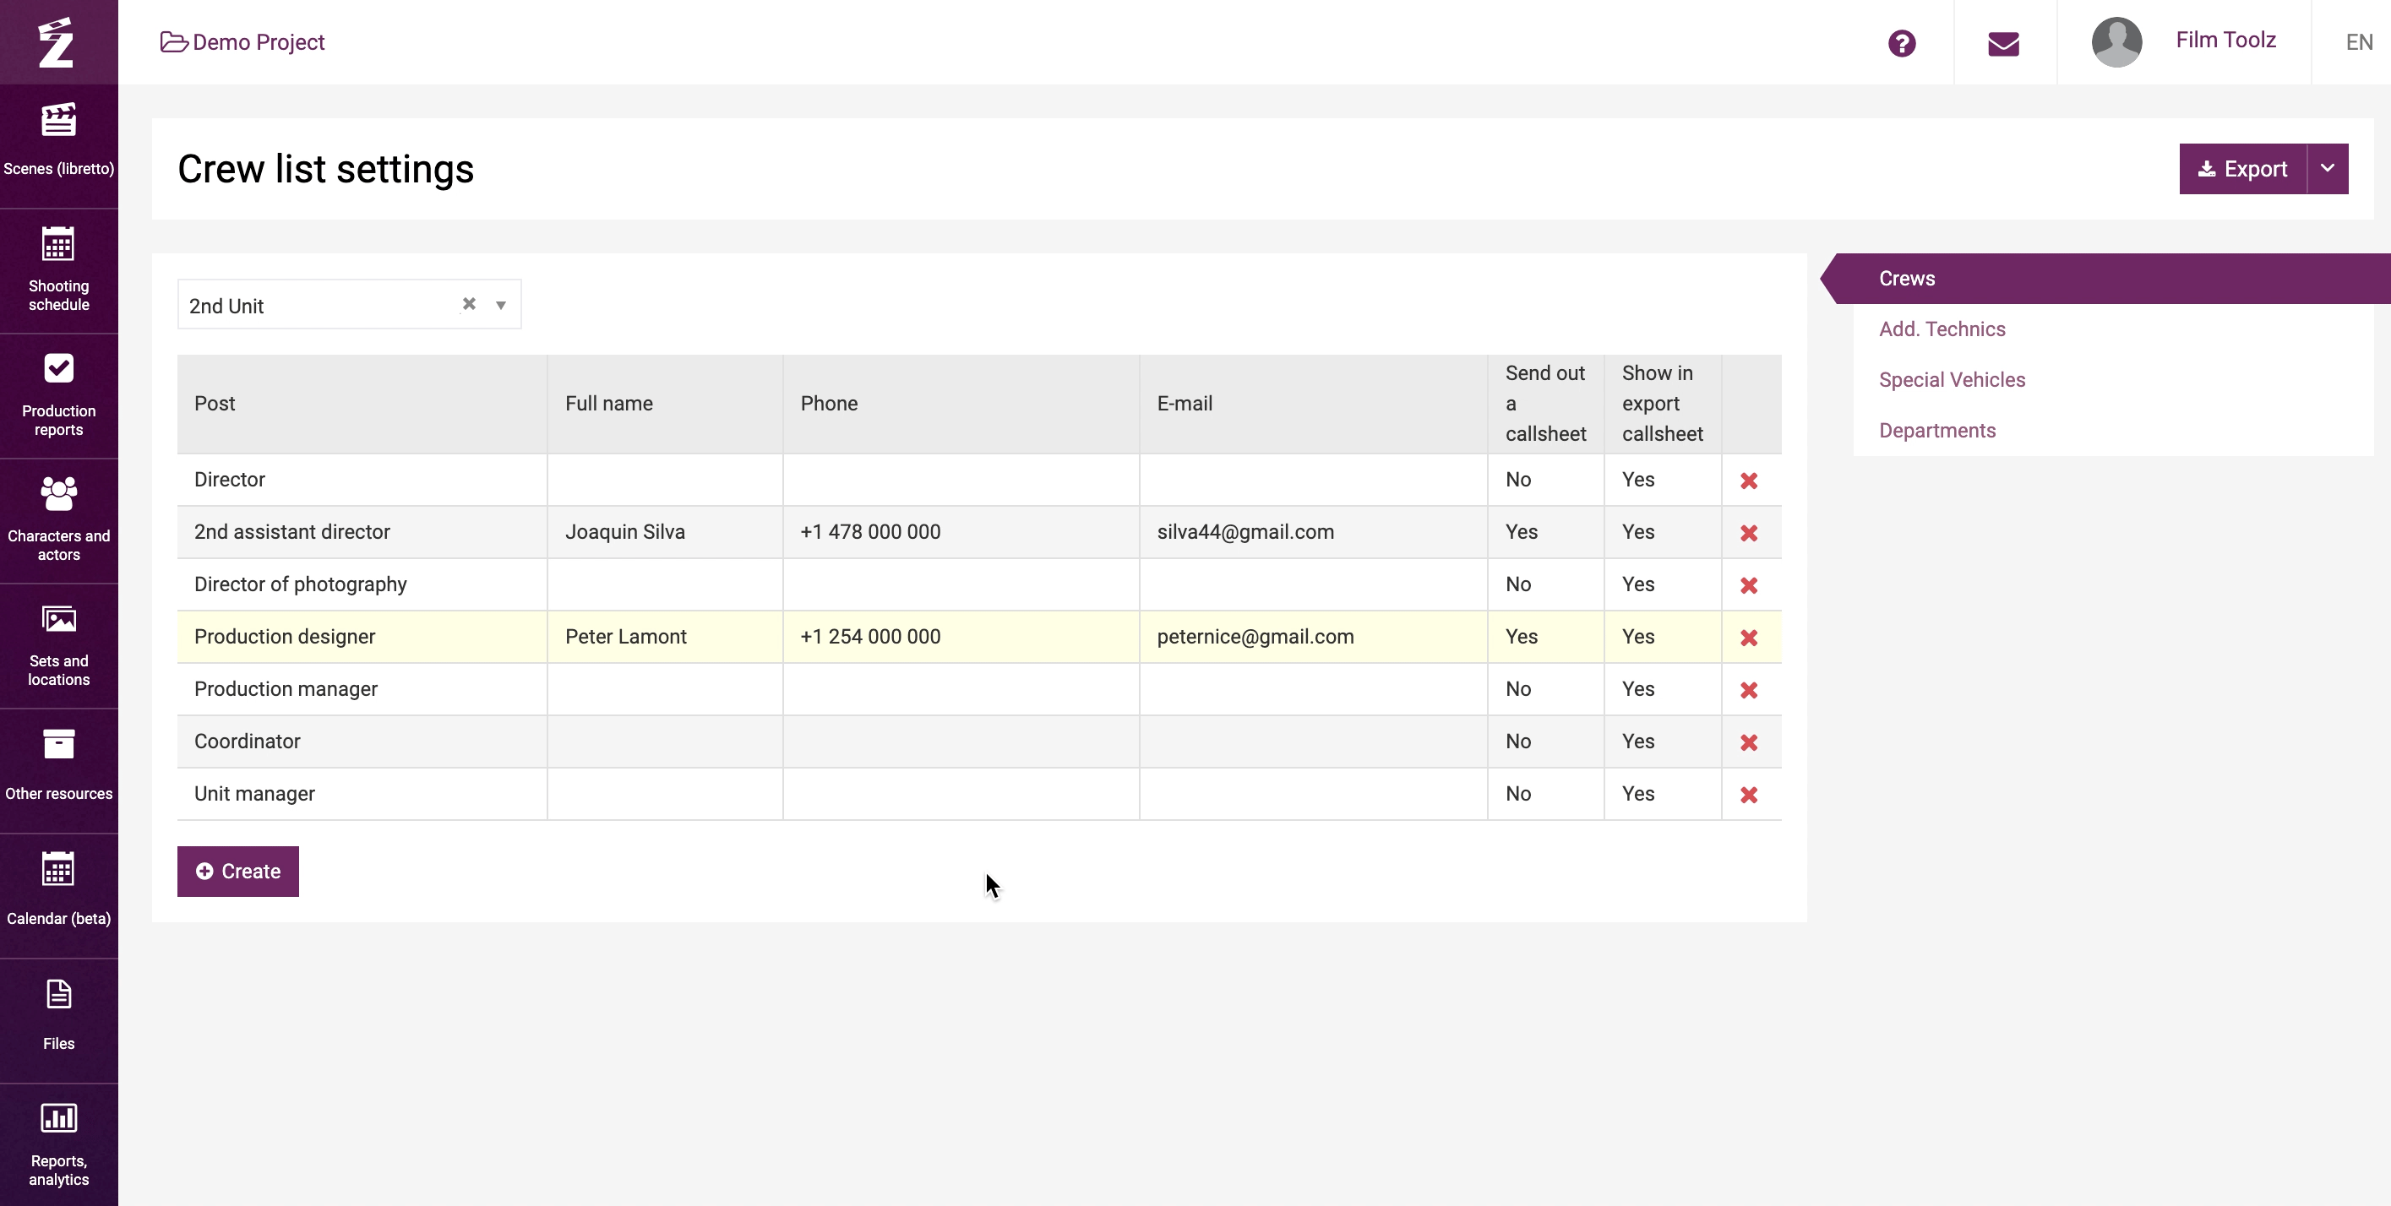The image size is (2391, 1206).
Task: Expand the 2nd Unit dropdown arrow
Action: point(500,305)
